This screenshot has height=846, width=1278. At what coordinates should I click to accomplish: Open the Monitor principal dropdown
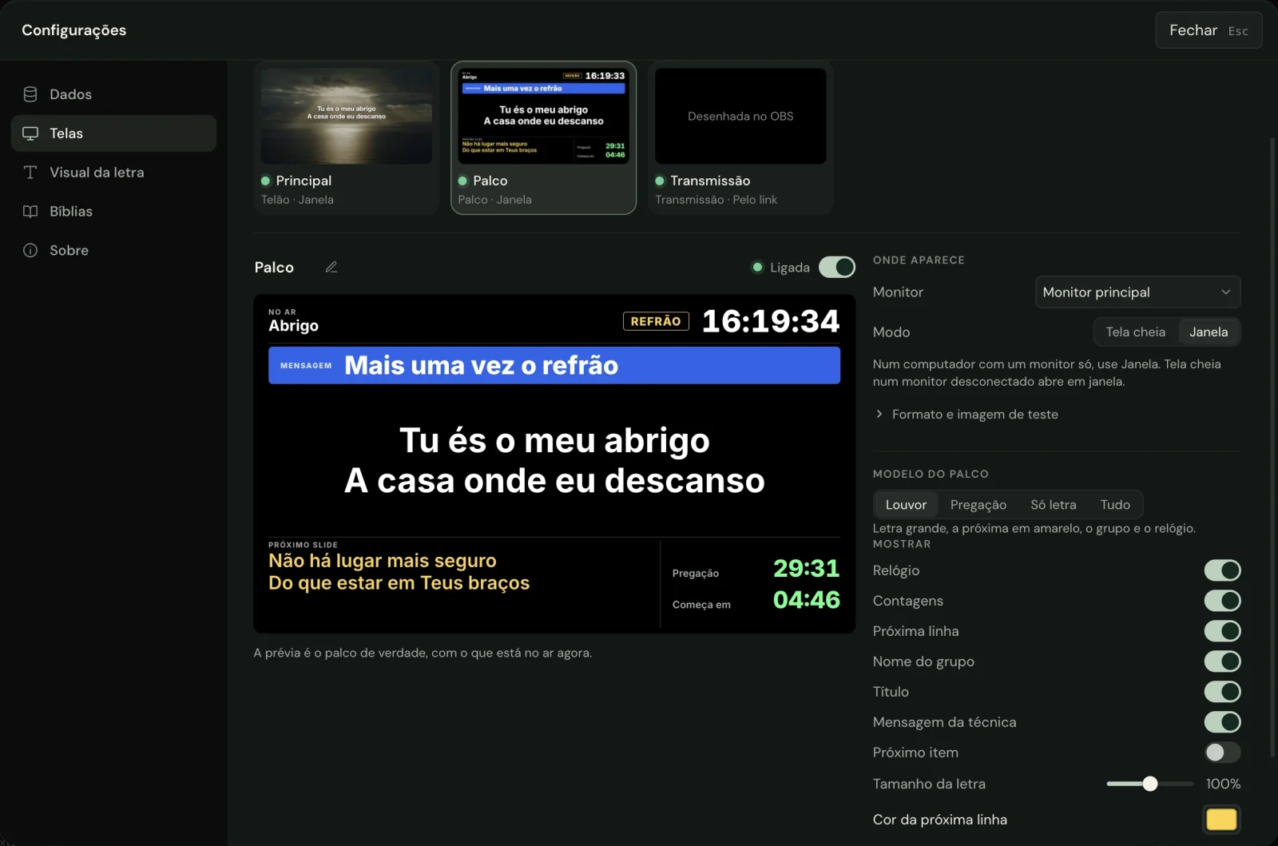click(x=1137, y=292)
